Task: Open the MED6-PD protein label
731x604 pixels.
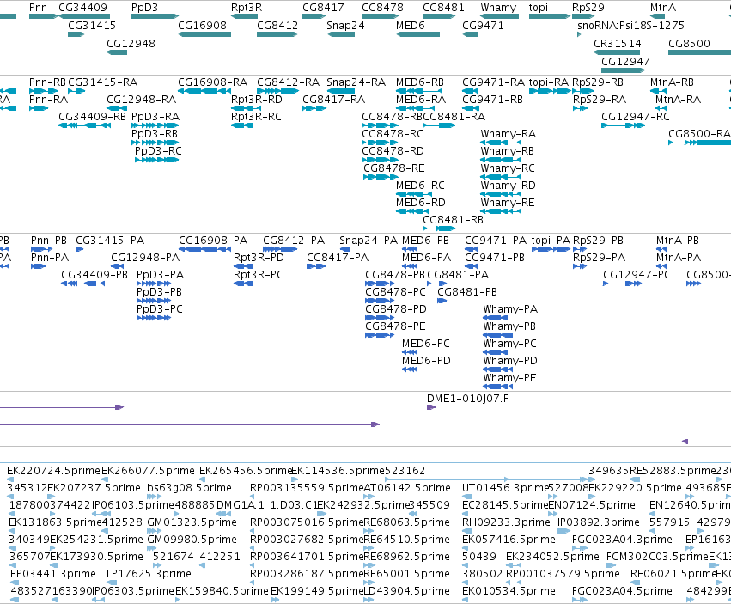Action: [x=427, y=361]
